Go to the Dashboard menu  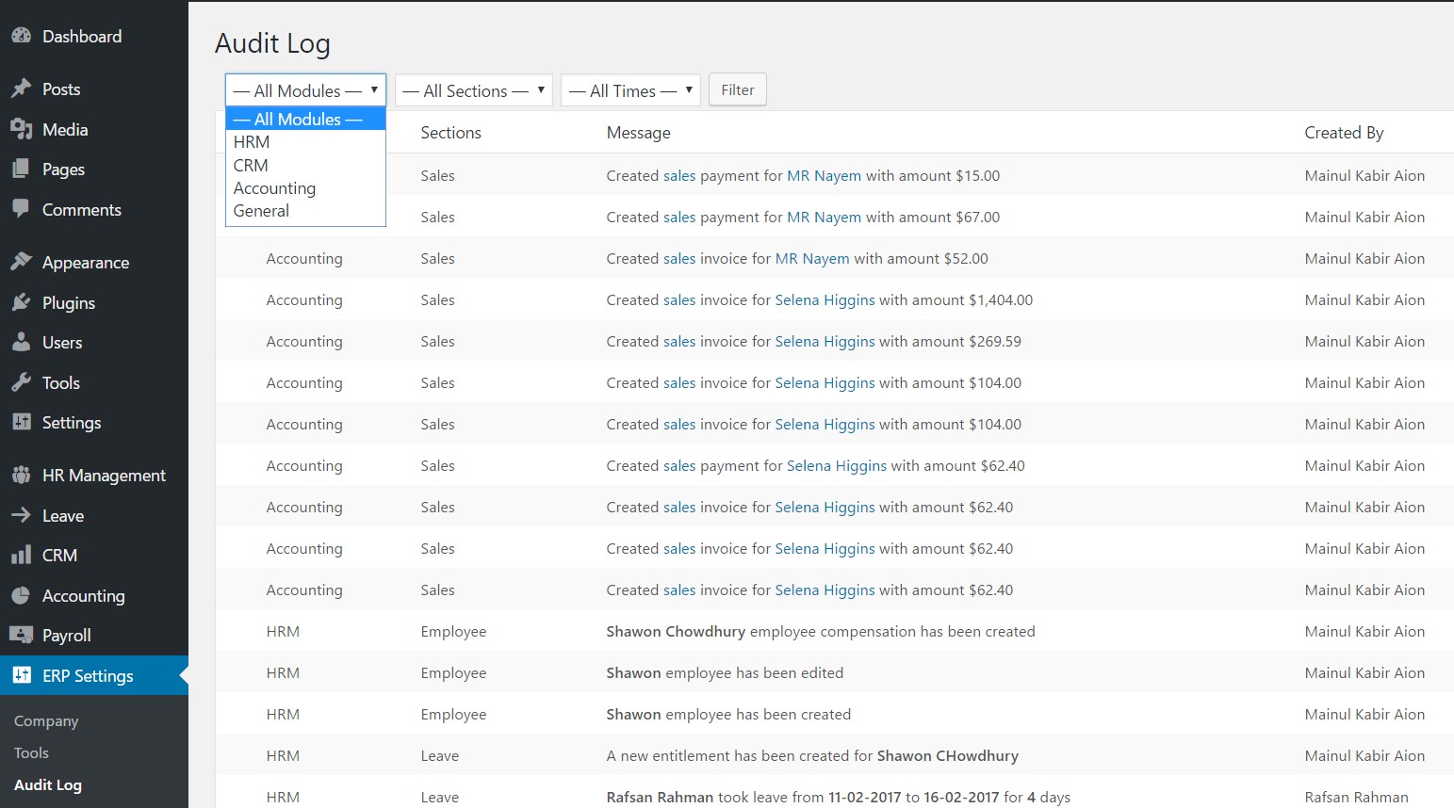coord(82,36)
